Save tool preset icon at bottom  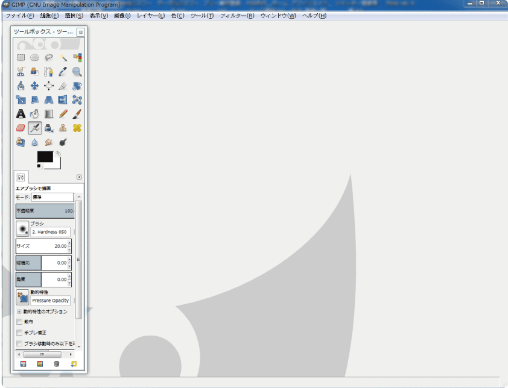(24, 364)
